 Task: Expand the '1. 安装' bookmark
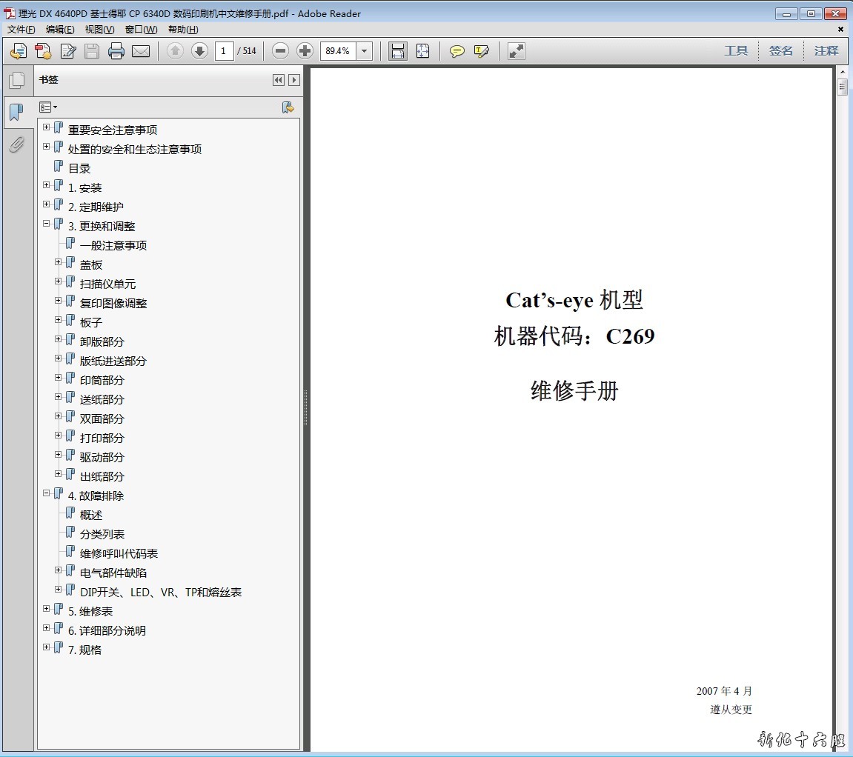click(x=47, y=185)
